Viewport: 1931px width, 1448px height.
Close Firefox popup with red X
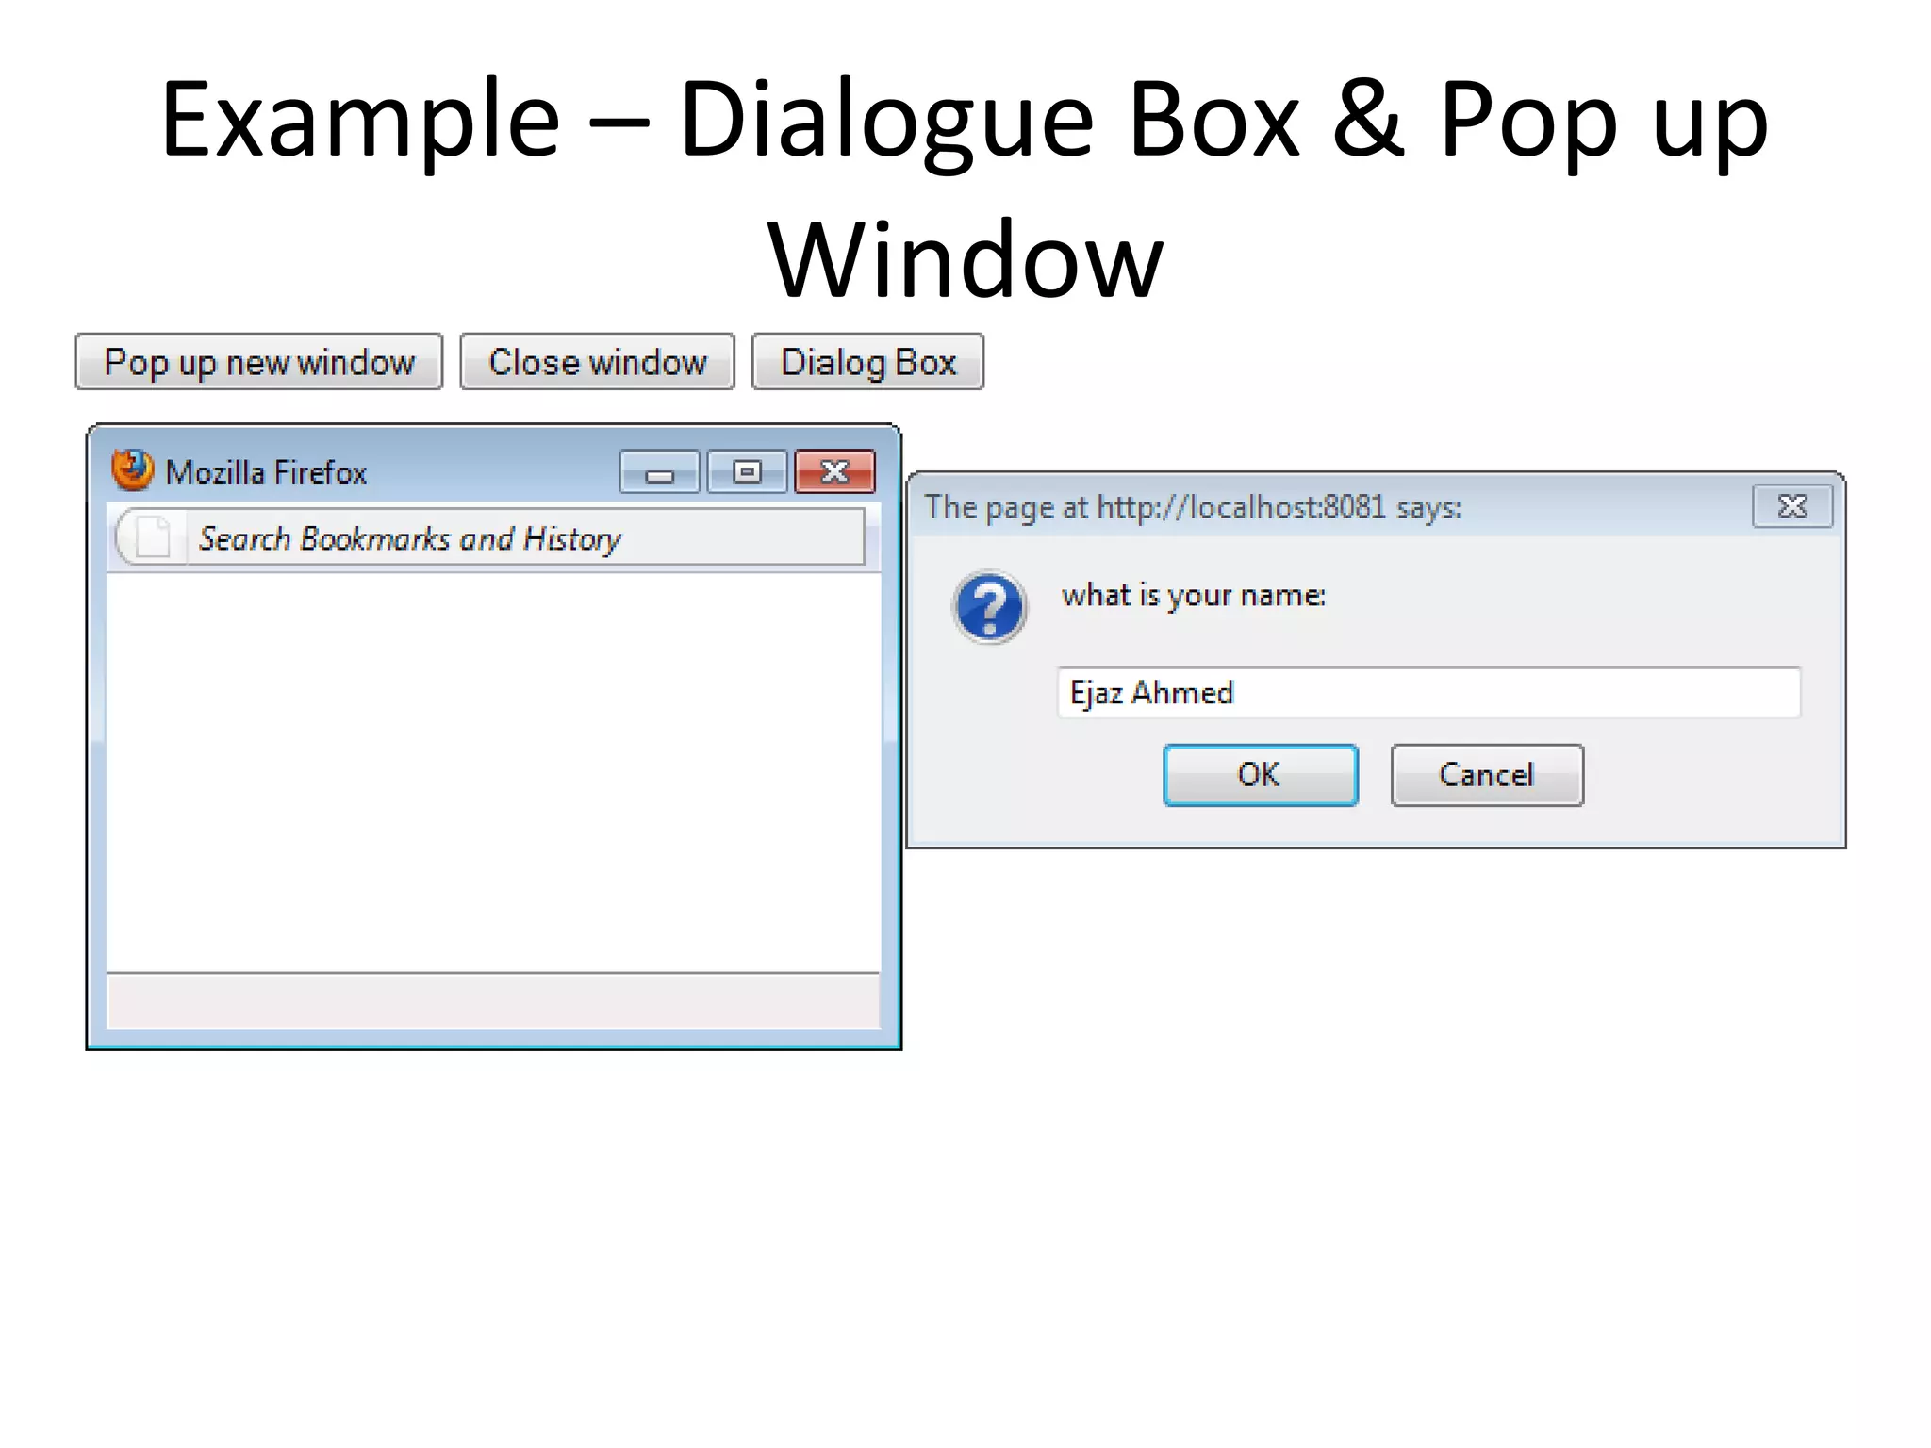coord(834,472)
